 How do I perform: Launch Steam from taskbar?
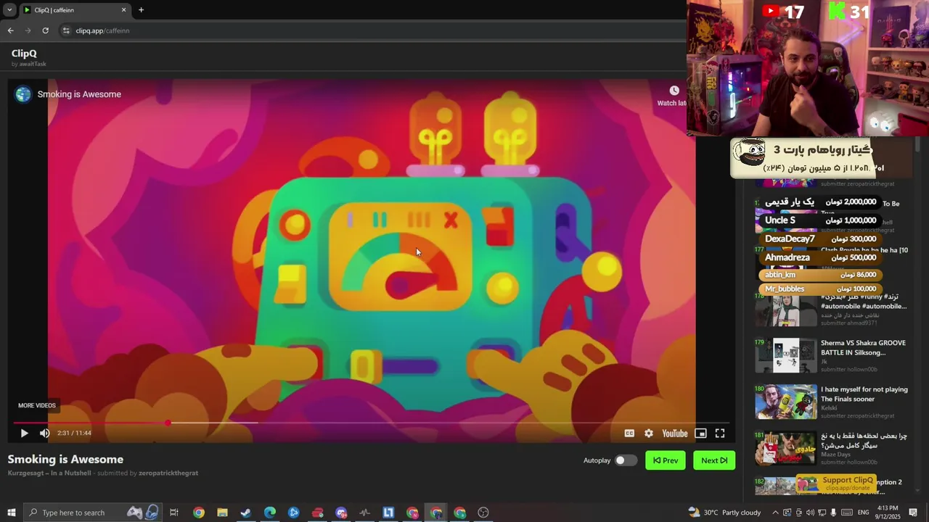(x=246, y=513)
